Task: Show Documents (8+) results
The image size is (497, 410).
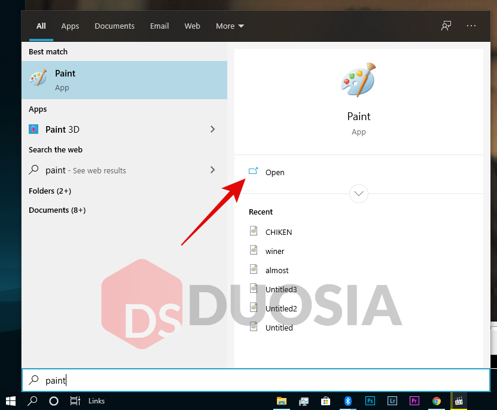Action: click(57, 210)
